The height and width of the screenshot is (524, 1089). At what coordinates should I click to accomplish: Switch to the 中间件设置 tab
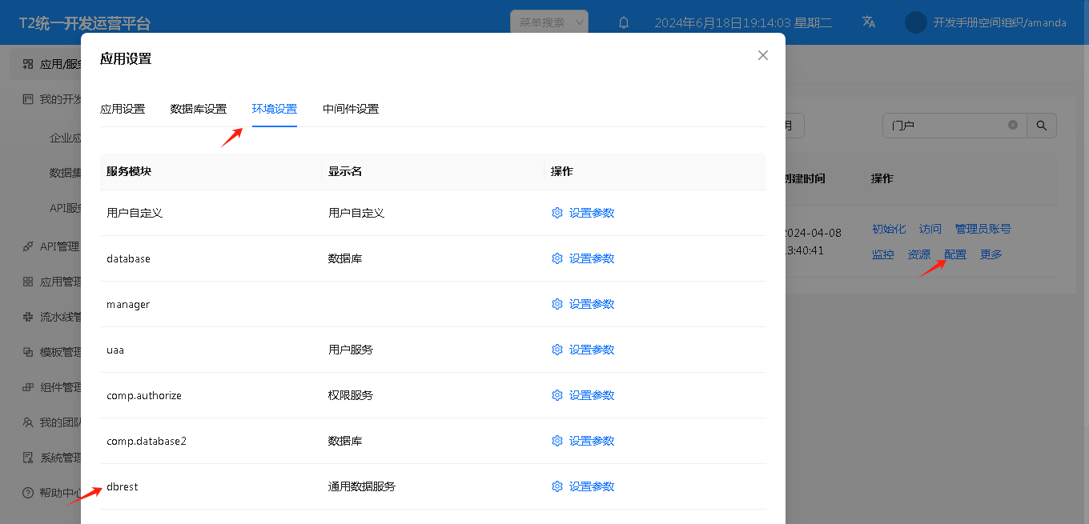pos(351,109)
